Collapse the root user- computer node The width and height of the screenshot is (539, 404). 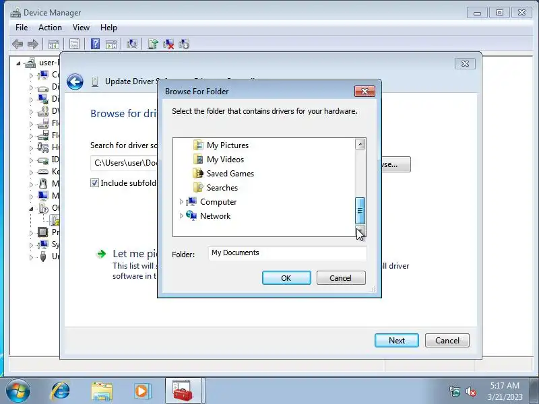pos(19,63)
